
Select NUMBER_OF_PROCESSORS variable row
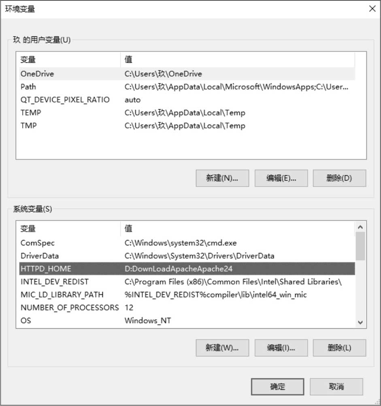[187, 308]
